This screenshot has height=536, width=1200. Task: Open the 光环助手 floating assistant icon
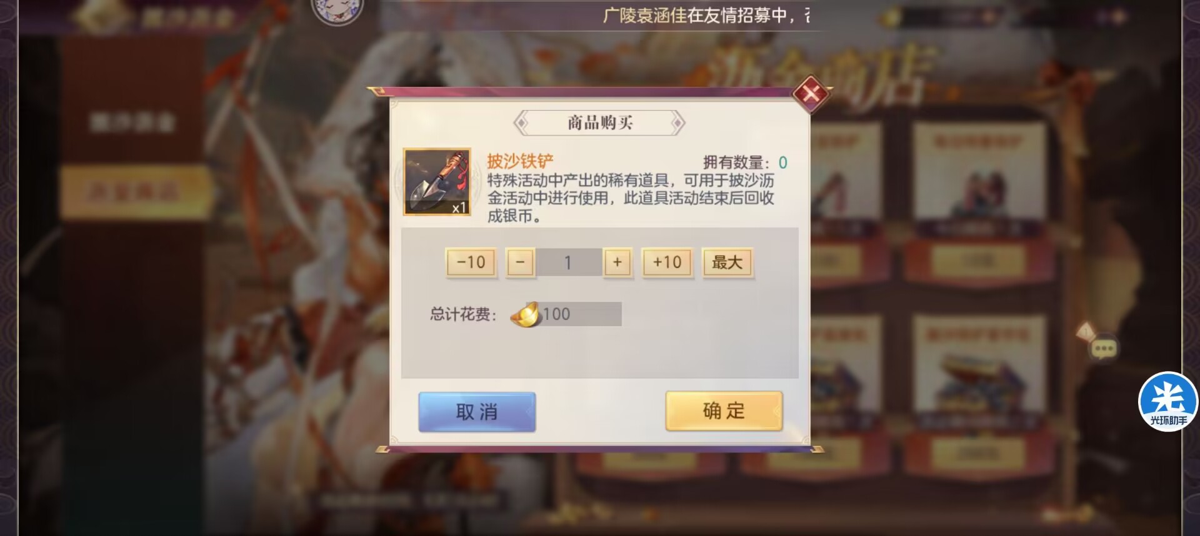point(1168,402)
